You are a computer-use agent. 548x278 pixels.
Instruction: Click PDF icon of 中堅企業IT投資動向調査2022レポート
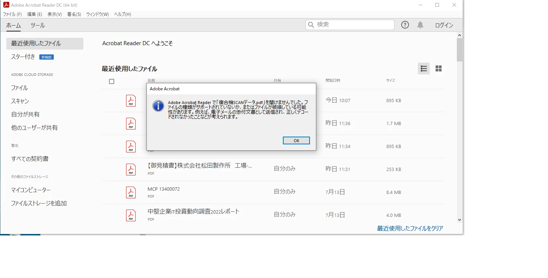(x=131, y=215)
